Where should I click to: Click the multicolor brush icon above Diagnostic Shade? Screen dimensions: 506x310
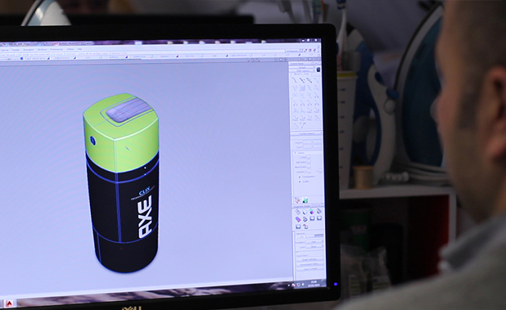297,200
